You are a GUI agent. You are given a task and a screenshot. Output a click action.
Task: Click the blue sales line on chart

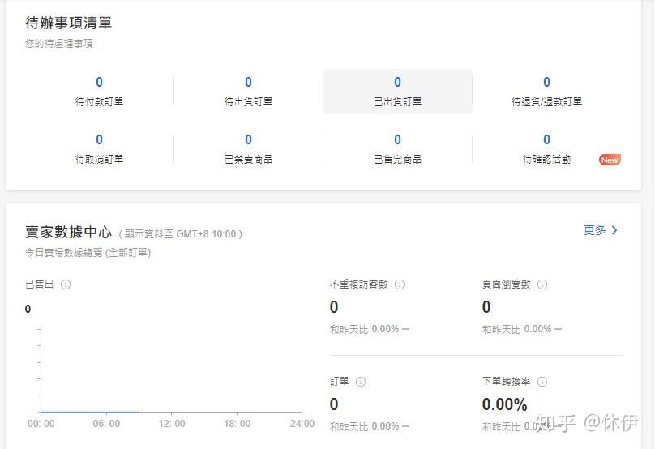click(x=89, y=412)
